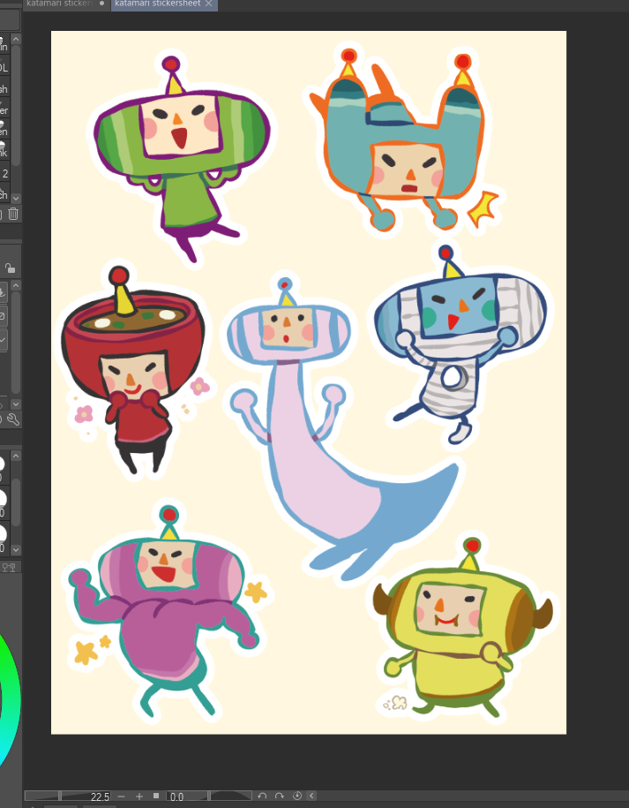
Task: Switch to the first katamari stickersheet tab
Action: coord(58,4)
